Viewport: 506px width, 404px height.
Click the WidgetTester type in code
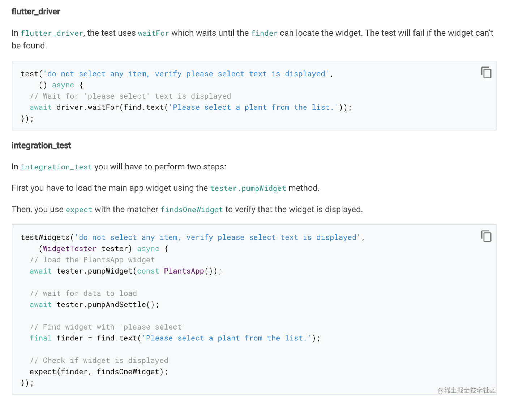click(70, 249)
